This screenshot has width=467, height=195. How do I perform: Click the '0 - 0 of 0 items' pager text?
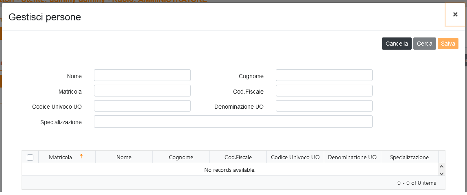pos(417,183)
